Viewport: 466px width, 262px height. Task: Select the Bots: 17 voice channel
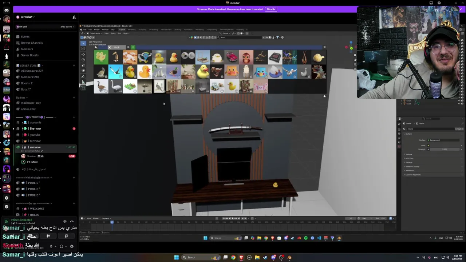tap(46, 90)
